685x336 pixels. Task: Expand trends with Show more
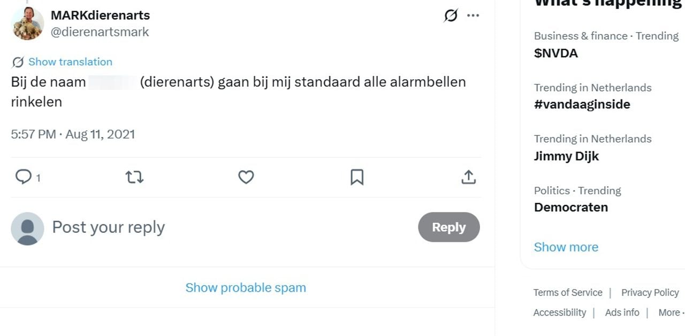tap(566, 247)
